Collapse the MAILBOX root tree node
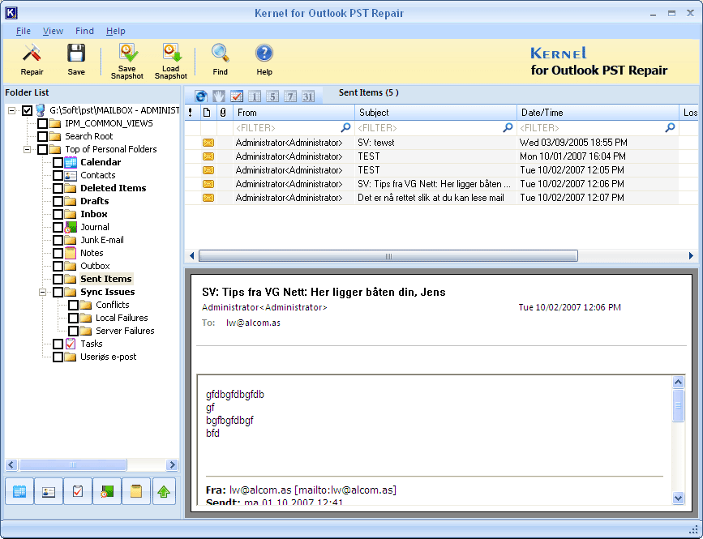703x539 pixels. pos(11,110)
